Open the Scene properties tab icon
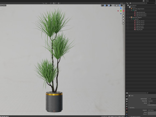Viewport: 156px width, 117px height. pyautogui.click(x=127, y=106)
